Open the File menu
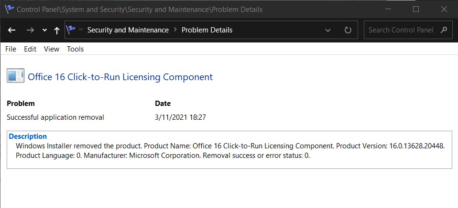Viewport: 458px width, 208px height. pos(11,49)
